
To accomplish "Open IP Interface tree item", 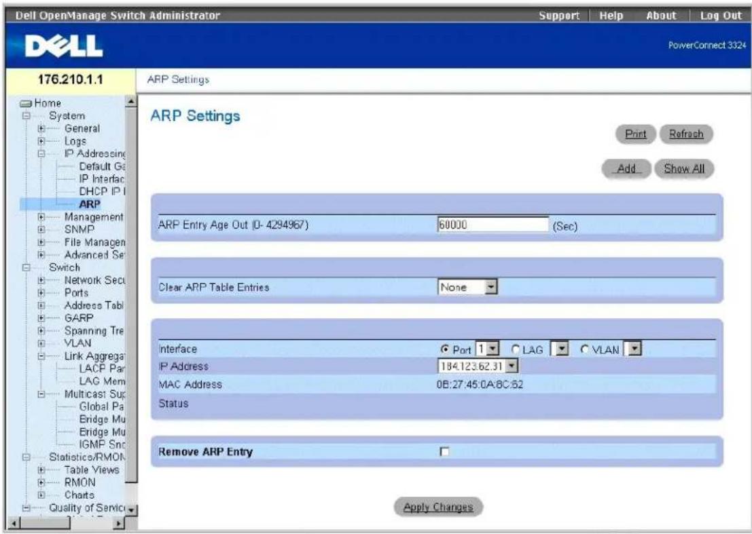I will [x=102, y=179].
